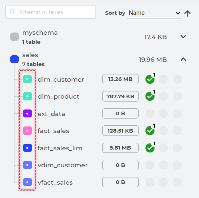This screenshot has width=199, height=198.
Task: Click the 5.81 MB size badge
Action: 120,148
